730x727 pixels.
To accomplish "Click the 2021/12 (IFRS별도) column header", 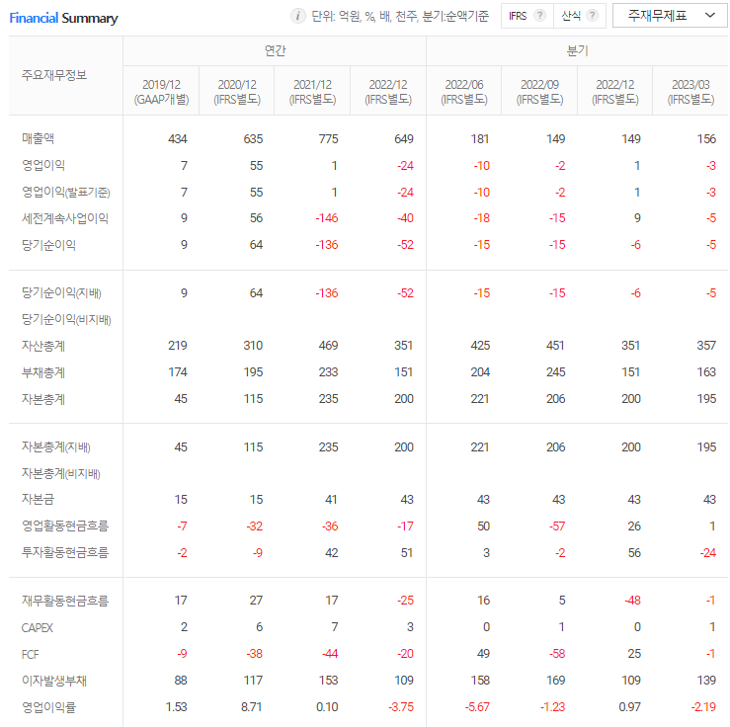I will pyautogui.click(x=312, y=92).
